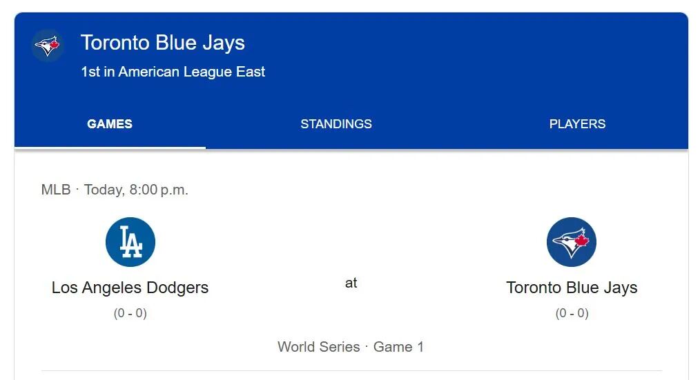The image size is (700, 380).
Task: Open the STANDINGS tab
Action: tap(336, 124)
